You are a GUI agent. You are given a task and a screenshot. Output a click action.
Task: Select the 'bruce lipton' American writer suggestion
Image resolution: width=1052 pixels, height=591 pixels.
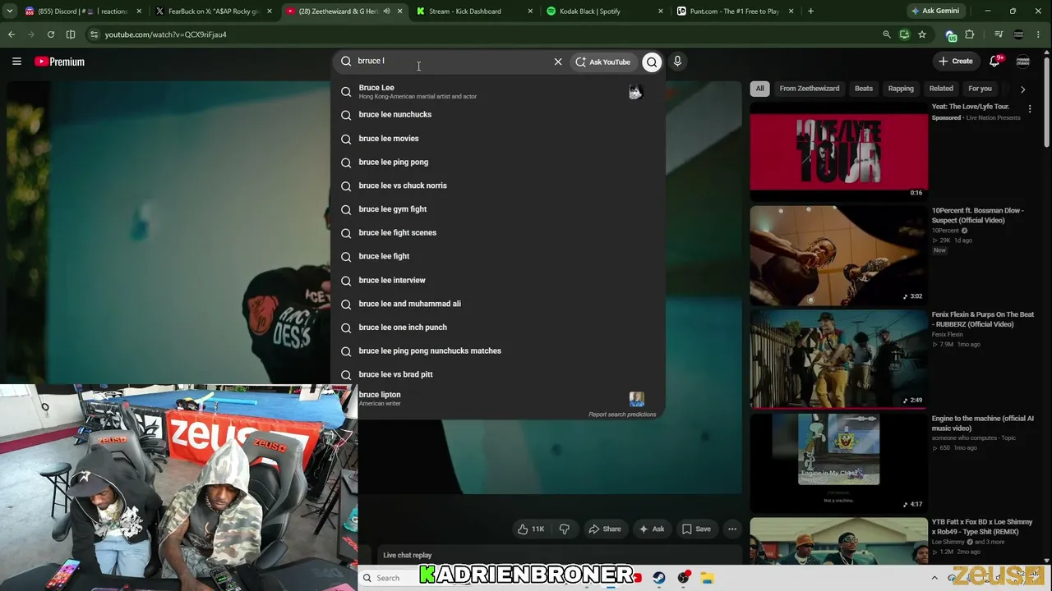pyautogui.click(x=498, y=398)
